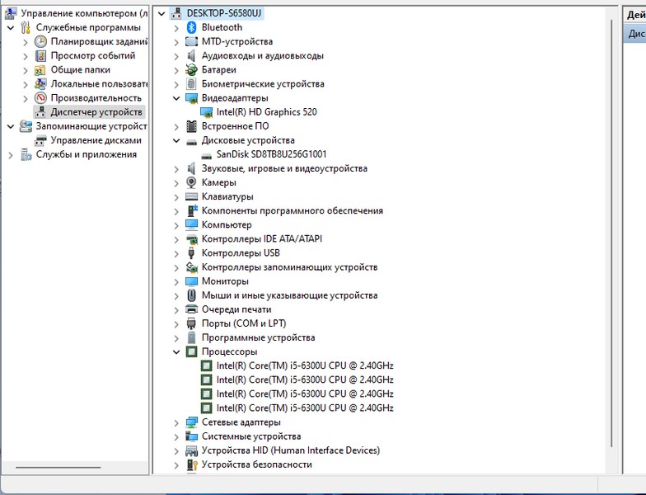Expand the Контроллеры USB category
The image size is (646, 495).
click(x=176, y=253)
